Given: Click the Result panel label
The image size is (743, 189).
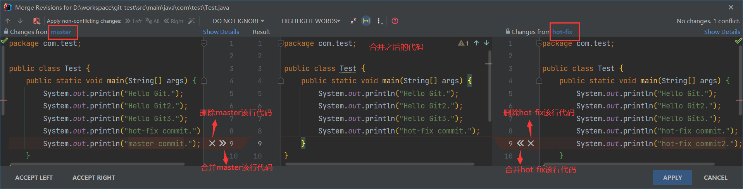Looking at the screenshot, I should pyautogui.click(x=261, y=32).
